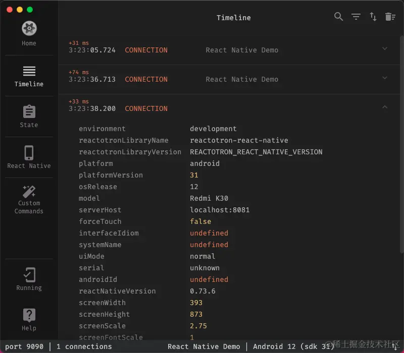Select forceTouch value 'false'

200,221
